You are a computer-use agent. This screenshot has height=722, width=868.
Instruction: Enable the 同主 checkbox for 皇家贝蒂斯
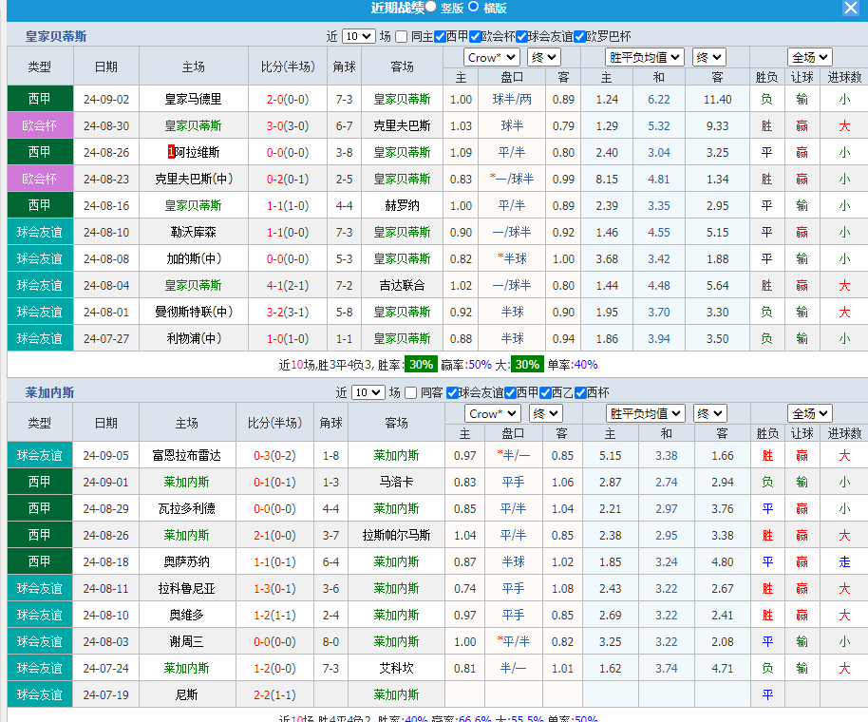click(402, 35)
